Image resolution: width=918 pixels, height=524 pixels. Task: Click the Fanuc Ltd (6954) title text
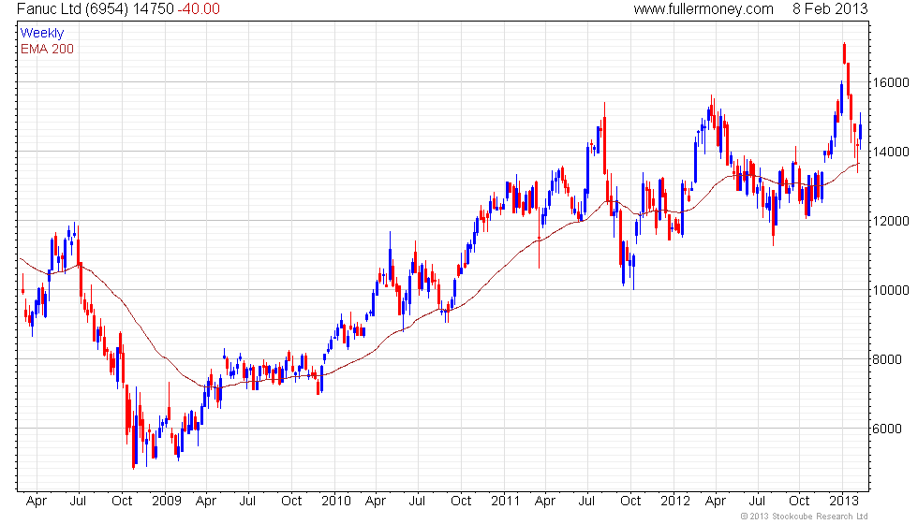pos(73,8)
